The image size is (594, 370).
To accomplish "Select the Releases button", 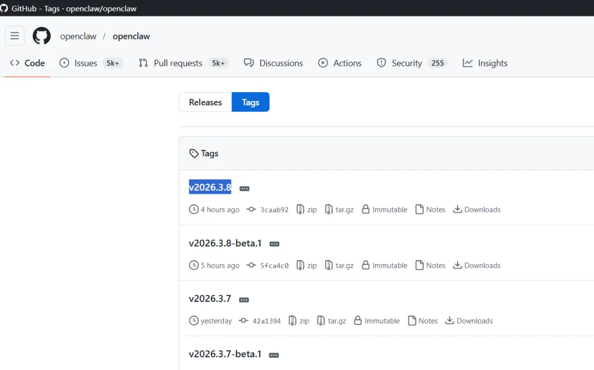I will pyautogui.click(x=205, y=102).
